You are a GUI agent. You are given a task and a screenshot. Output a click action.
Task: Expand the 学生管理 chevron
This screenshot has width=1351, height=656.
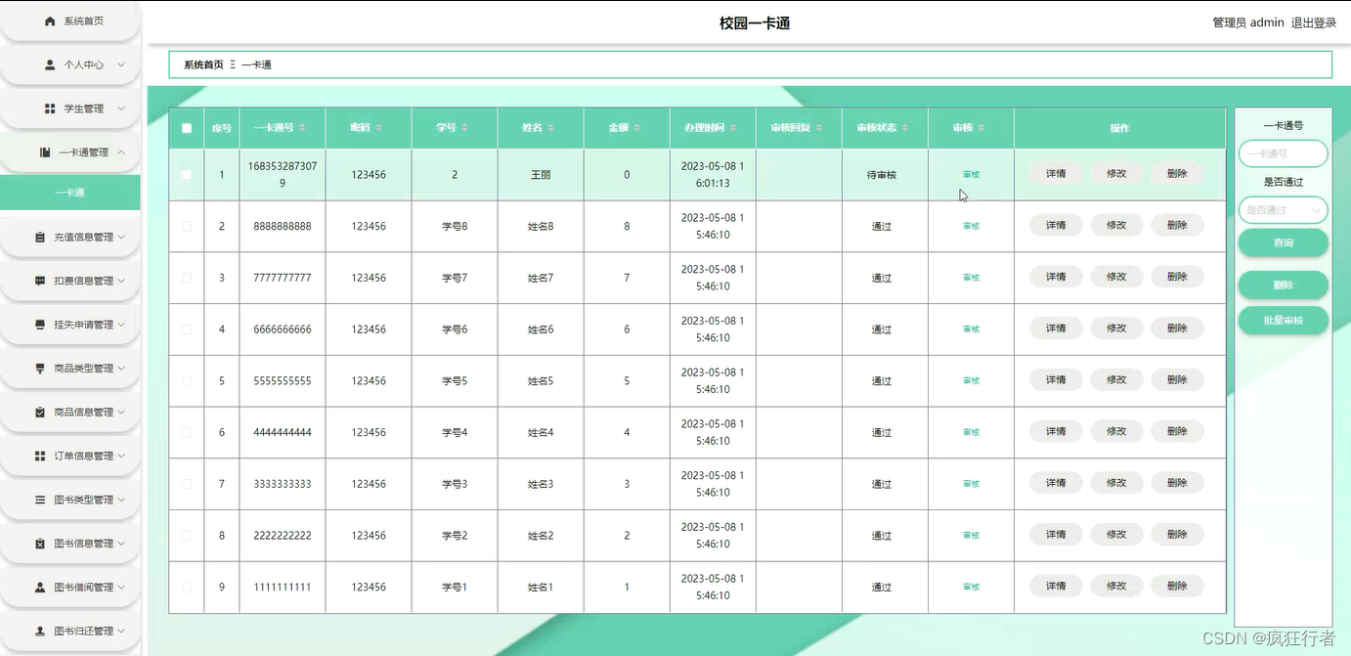(x=121, y=109)
